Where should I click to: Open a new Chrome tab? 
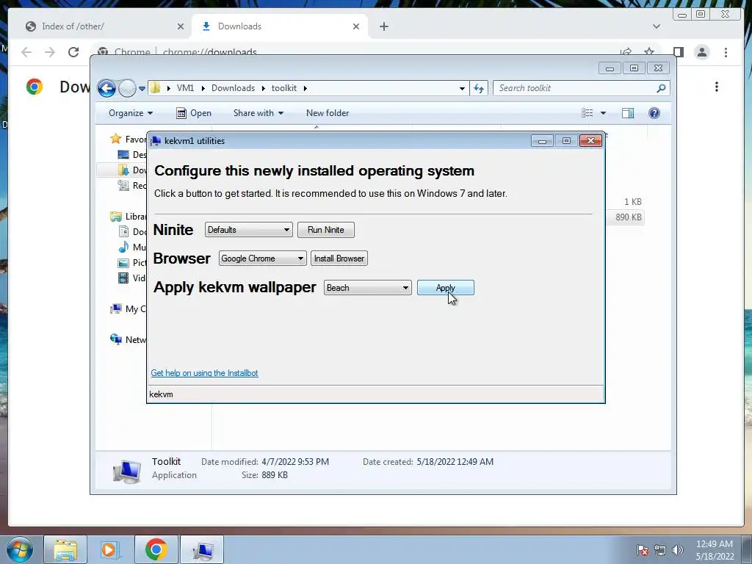coord(383,26)
